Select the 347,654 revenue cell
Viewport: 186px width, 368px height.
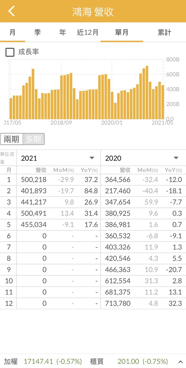[x=118, y=202]
